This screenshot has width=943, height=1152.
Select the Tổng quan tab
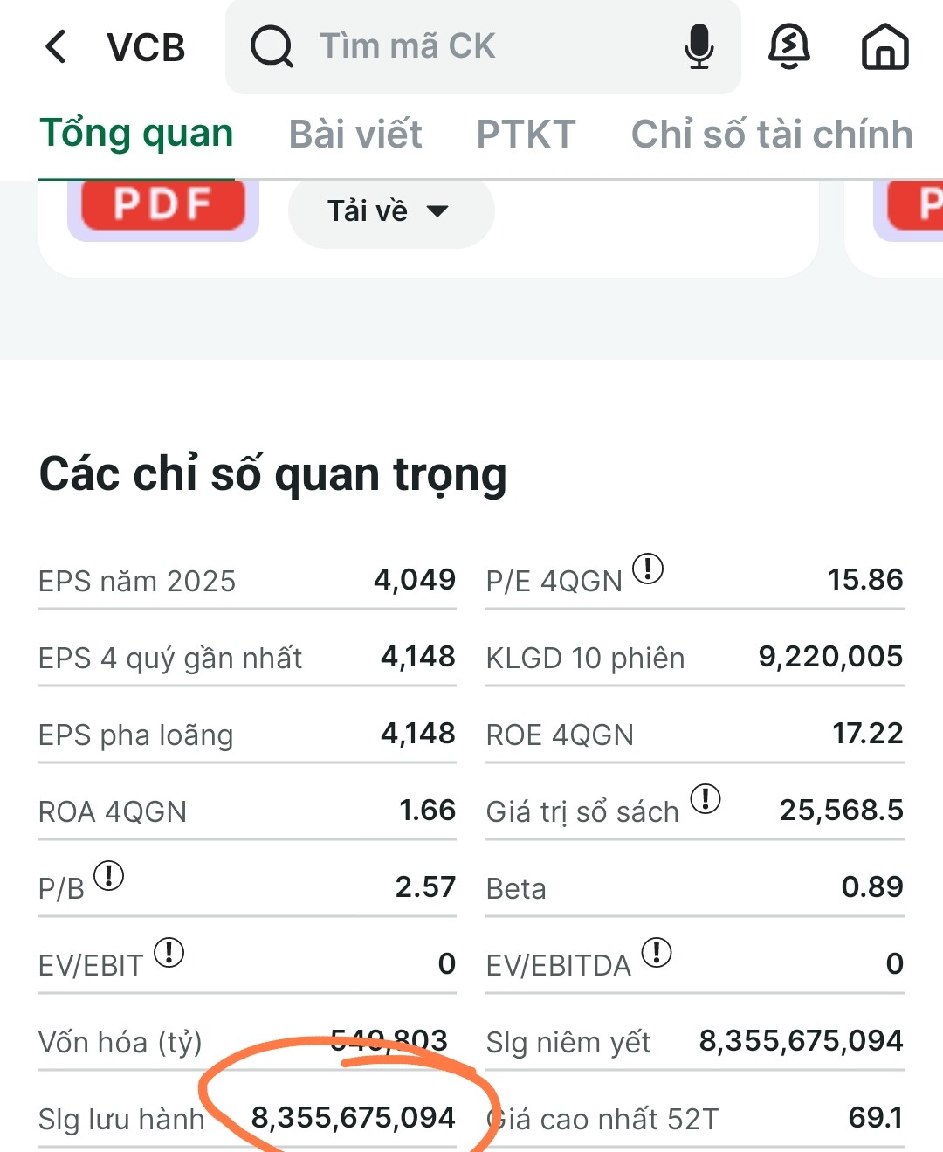click(x=137, y=135)
